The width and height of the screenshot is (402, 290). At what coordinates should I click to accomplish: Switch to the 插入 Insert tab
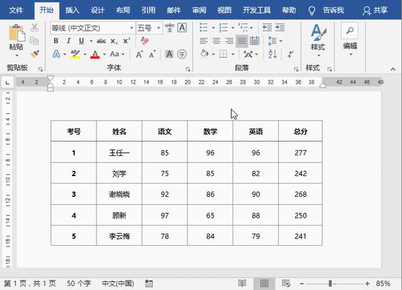[72, 10]
